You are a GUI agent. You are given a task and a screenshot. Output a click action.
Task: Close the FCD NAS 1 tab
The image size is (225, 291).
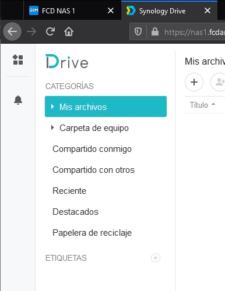[111, 10]
